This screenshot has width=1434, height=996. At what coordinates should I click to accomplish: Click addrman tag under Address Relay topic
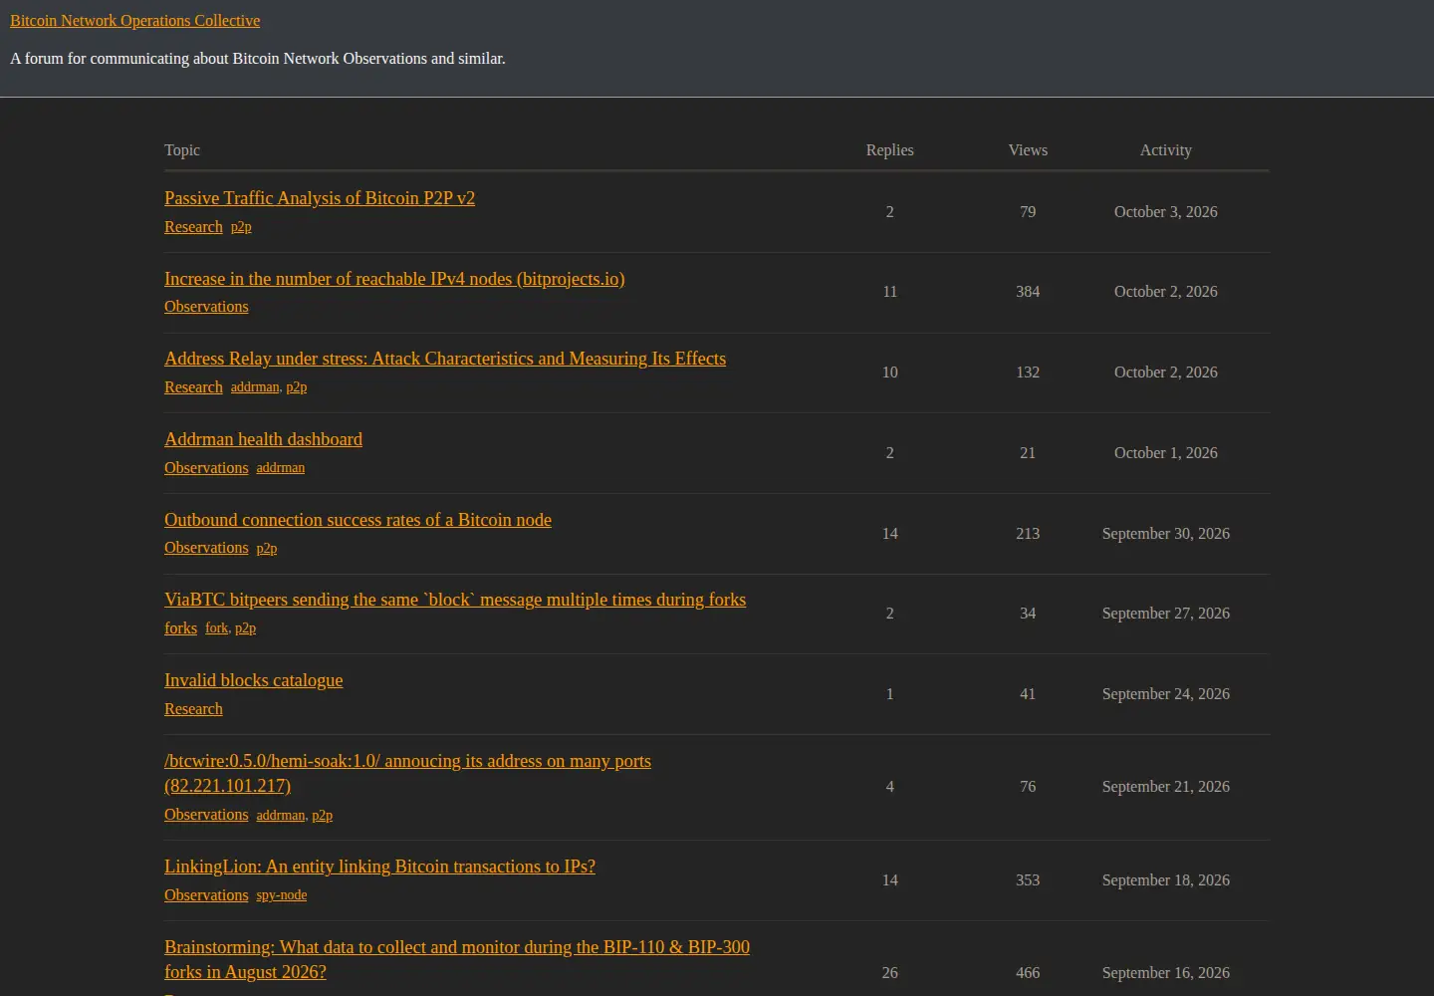point(255,387)
